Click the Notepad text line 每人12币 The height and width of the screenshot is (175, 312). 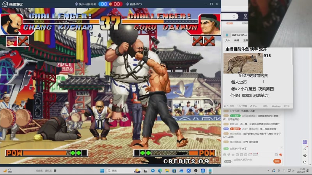239,82
